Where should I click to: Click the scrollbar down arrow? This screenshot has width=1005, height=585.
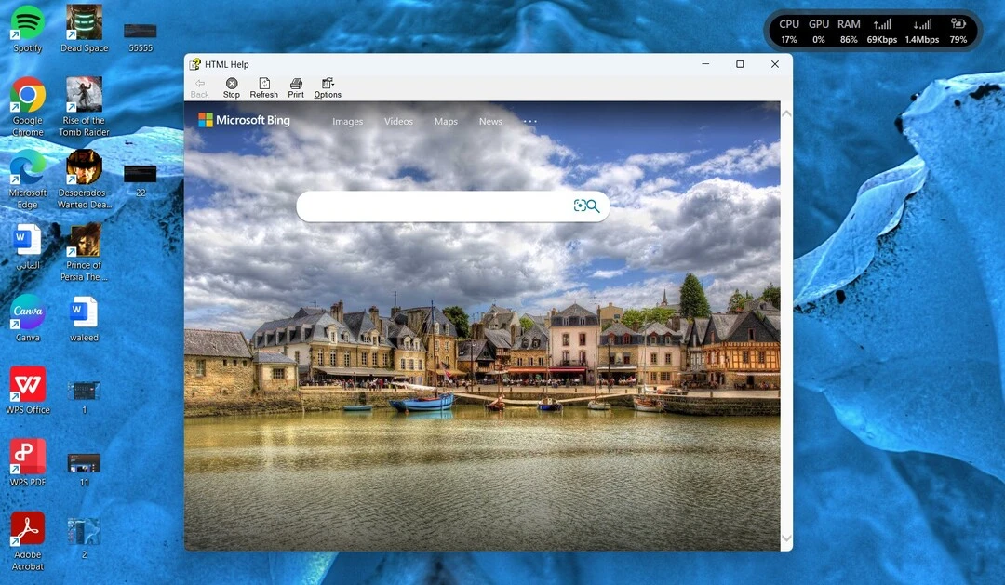(x=787, y=538)
